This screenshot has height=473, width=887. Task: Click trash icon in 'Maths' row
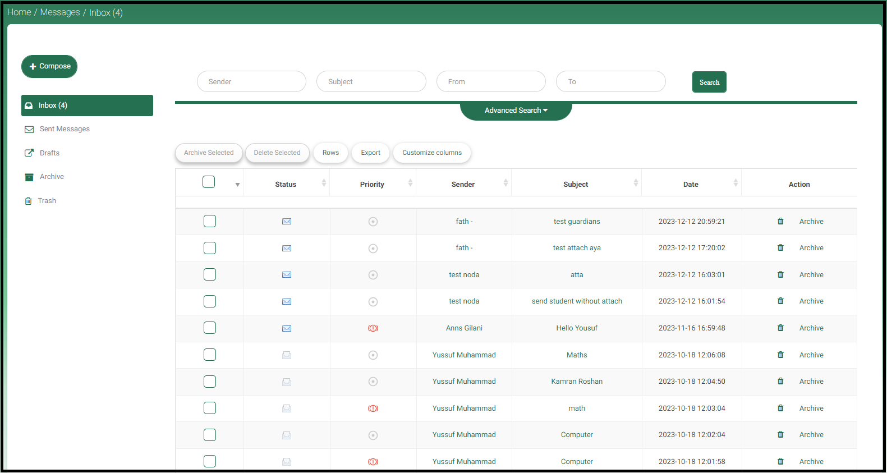780,355
